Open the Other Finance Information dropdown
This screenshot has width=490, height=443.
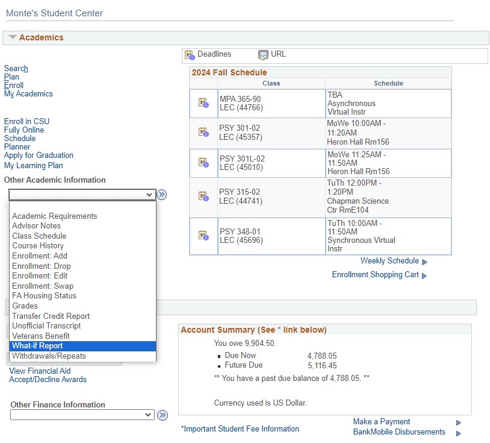pyautogui.click(x=82, y=415)
